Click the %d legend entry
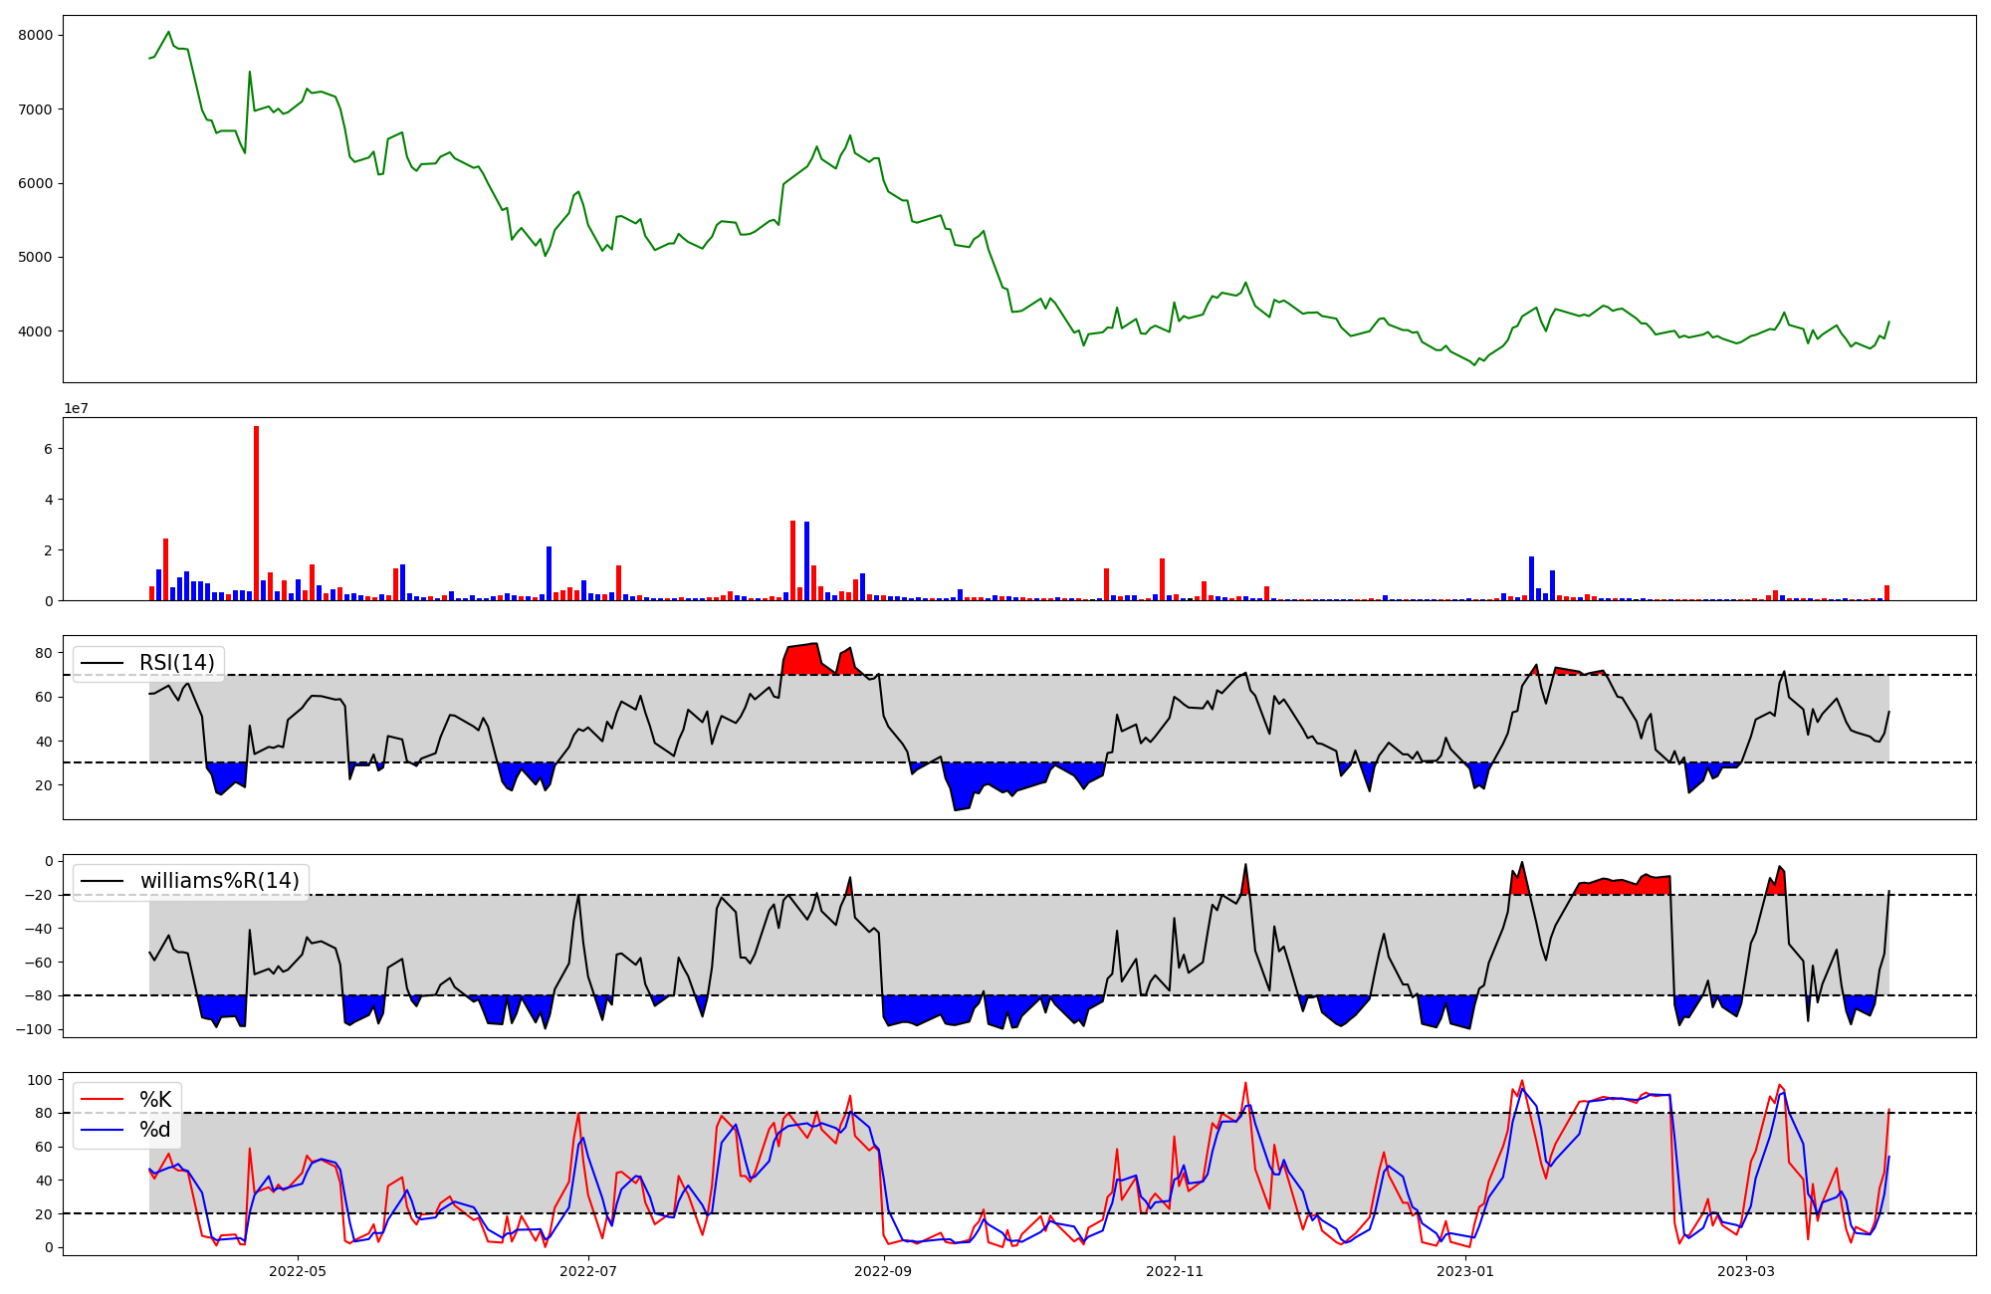Screen dimensions: 1991x1294 point(155,1130)
